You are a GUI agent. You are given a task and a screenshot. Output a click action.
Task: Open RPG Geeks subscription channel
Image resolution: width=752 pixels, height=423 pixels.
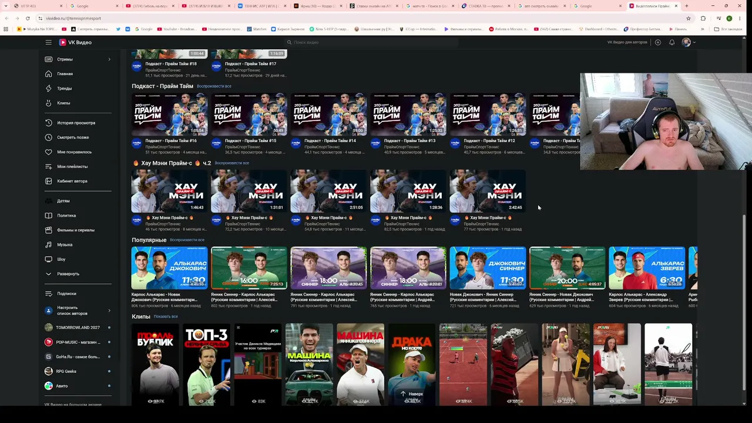pos(78,371)
